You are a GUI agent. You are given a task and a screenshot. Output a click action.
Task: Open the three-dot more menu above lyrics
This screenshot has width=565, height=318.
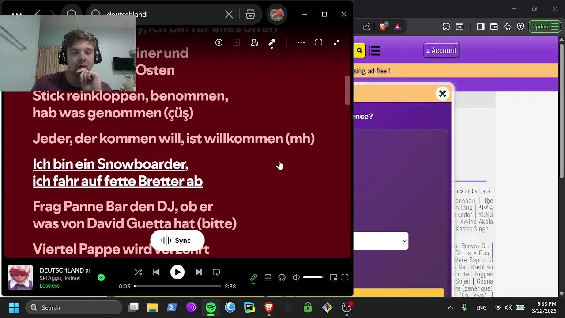[301, 42]
